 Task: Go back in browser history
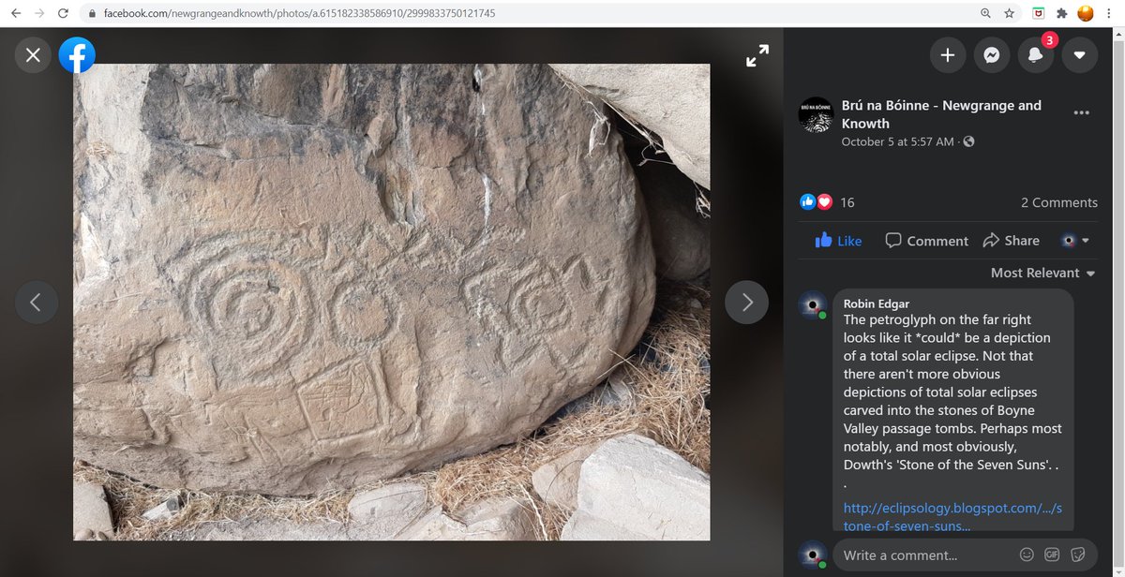[15, 14]
